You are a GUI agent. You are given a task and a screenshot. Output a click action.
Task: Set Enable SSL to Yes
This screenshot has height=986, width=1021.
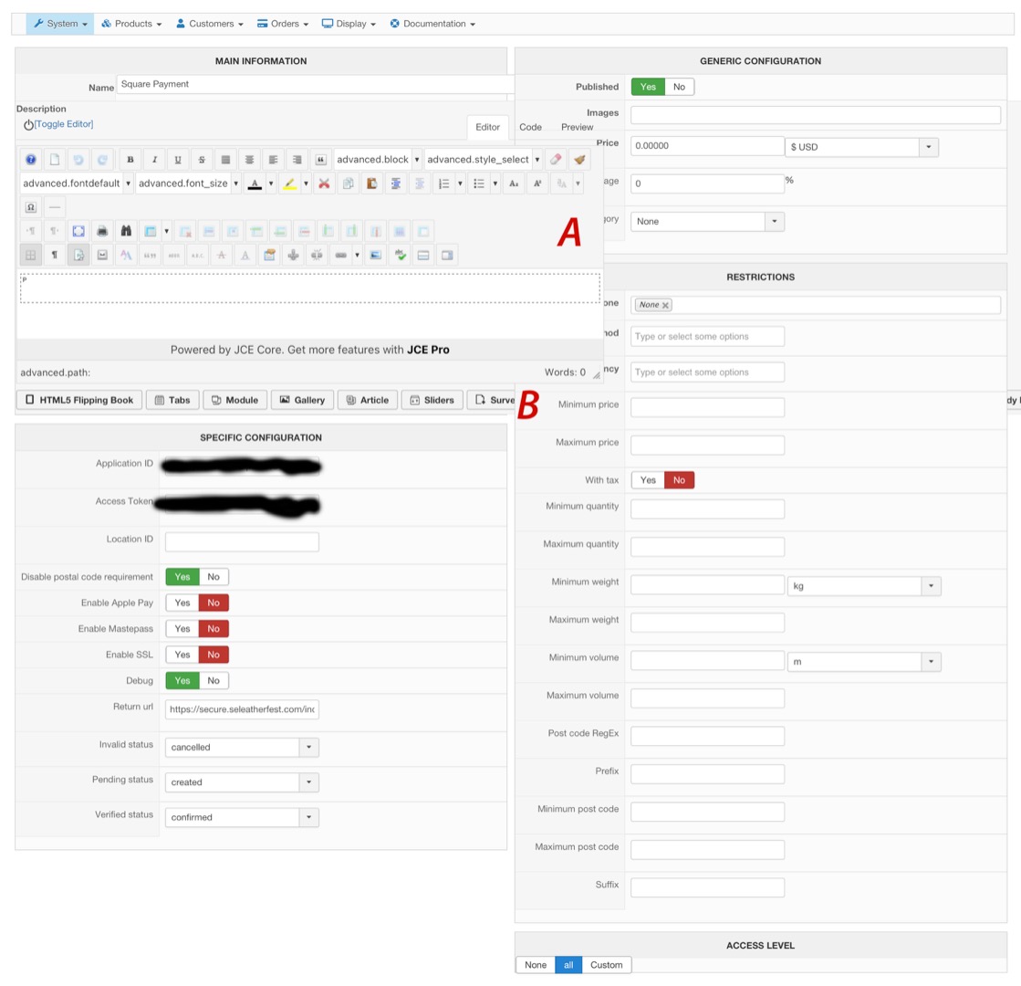[x=182, y=655]
